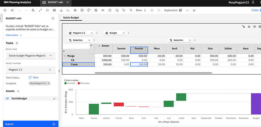Click the IBM Planning Analytics title
Image resolution: width=261 pixels, height=127 pixels.
tap(17, 2)
